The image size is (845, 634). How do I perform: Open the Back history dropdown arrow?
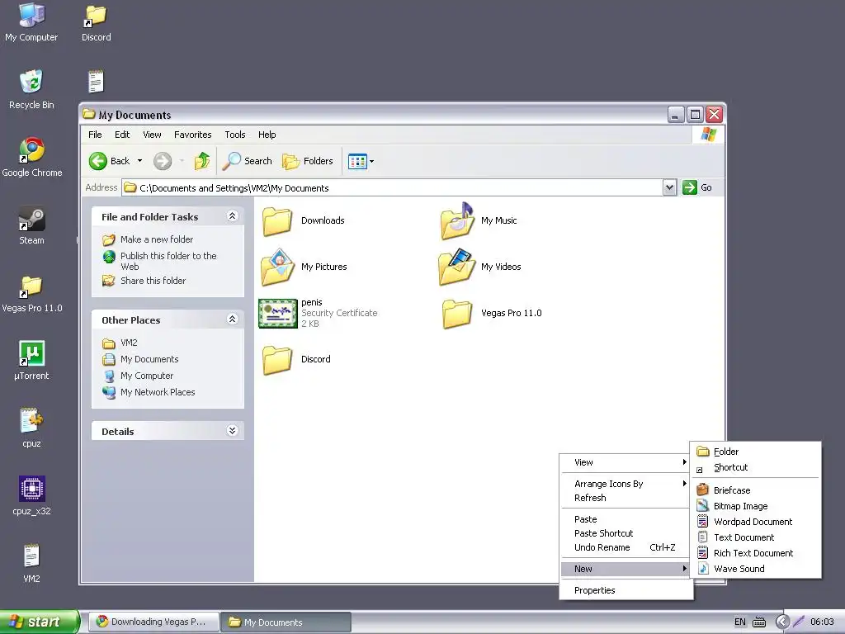click(x=140, y=161)
